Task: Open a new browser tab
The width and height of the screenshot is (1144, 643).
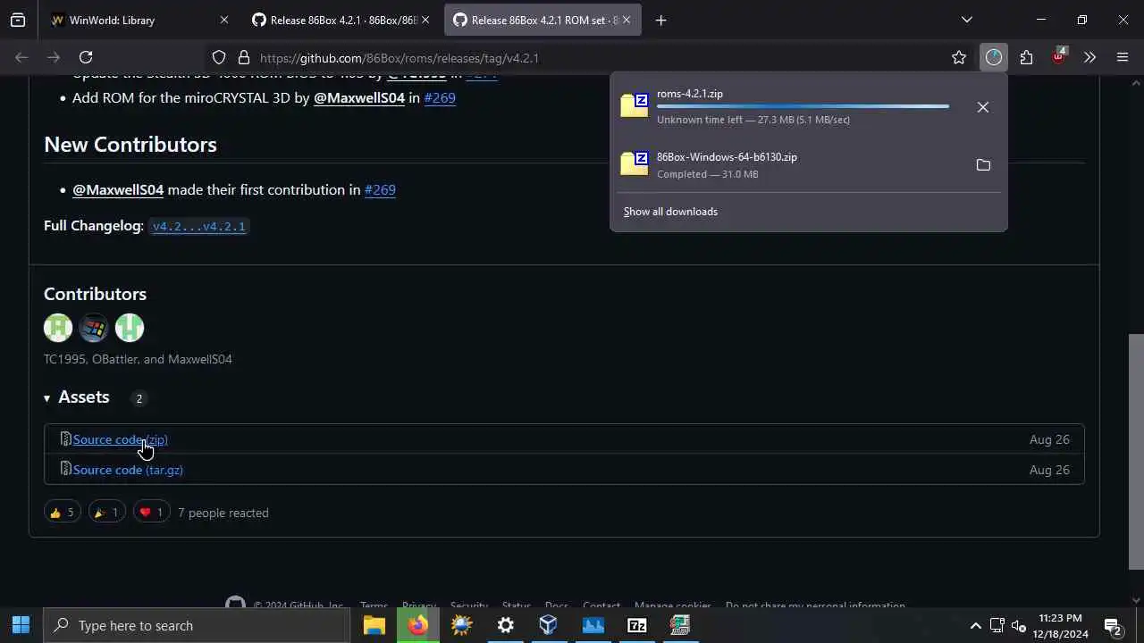Action: [x=660, y=20]
